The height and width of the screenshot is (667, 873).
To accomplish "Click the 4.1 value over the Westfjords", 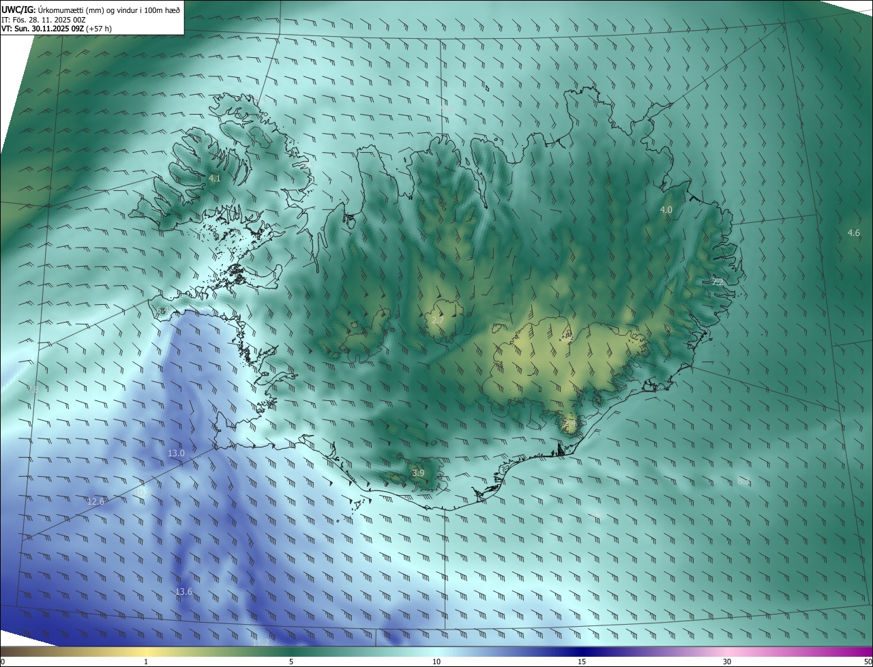I will (x=215, y=179).
